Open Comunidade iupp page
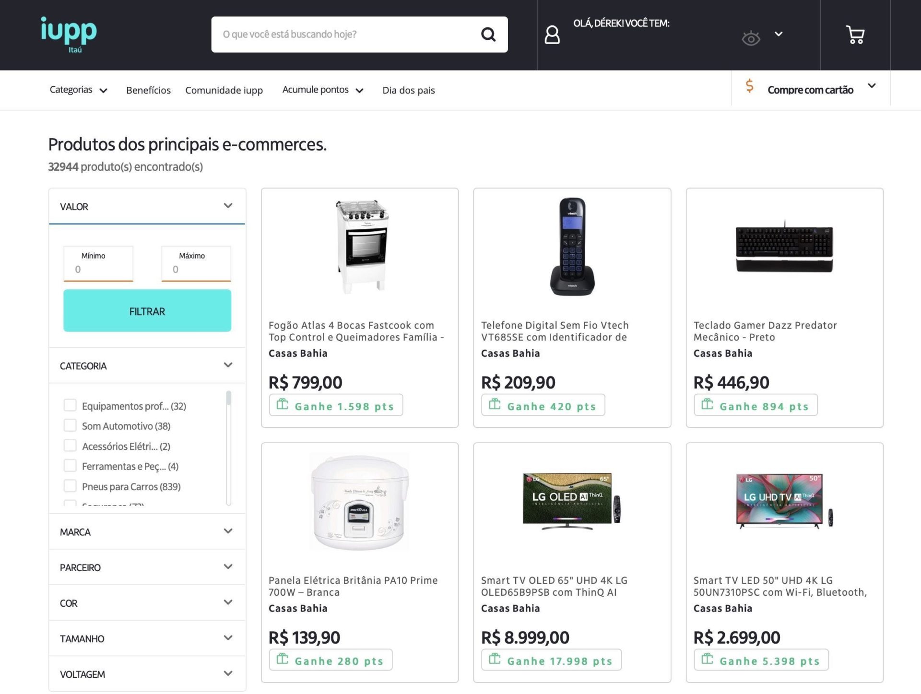 (x=224, y=90)
